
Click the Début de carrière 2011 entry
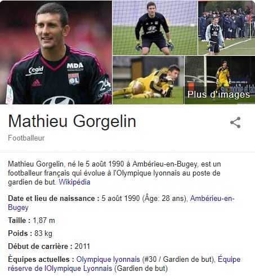[49, 246]
